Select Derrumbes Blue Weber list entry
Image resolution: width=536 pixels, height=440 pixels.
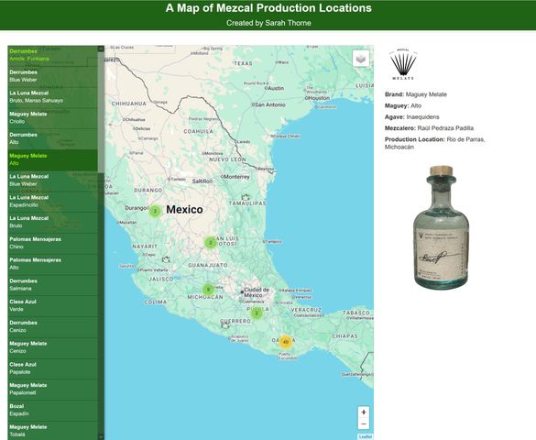(x=52, y=76)
